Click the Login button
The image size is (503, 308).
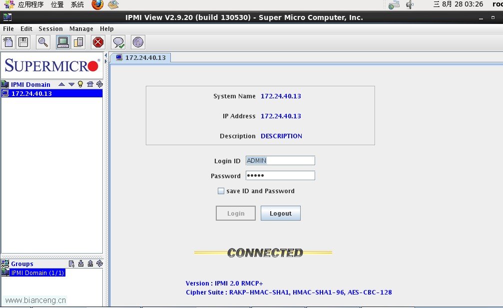pyautogui.click(x=236, y=213)
